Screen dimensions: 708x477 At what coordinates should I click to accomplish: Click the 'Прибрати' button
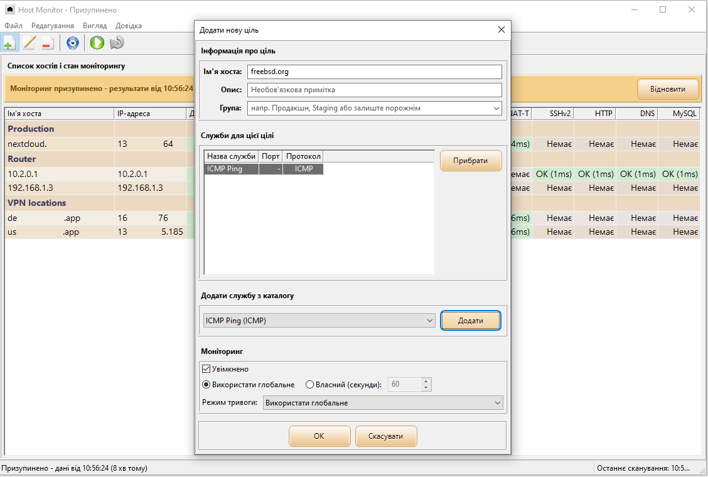(x=471, y=161)
